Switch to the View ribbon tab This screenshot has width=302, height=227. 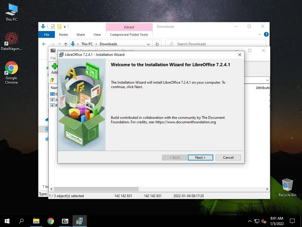tap(97, 35)
